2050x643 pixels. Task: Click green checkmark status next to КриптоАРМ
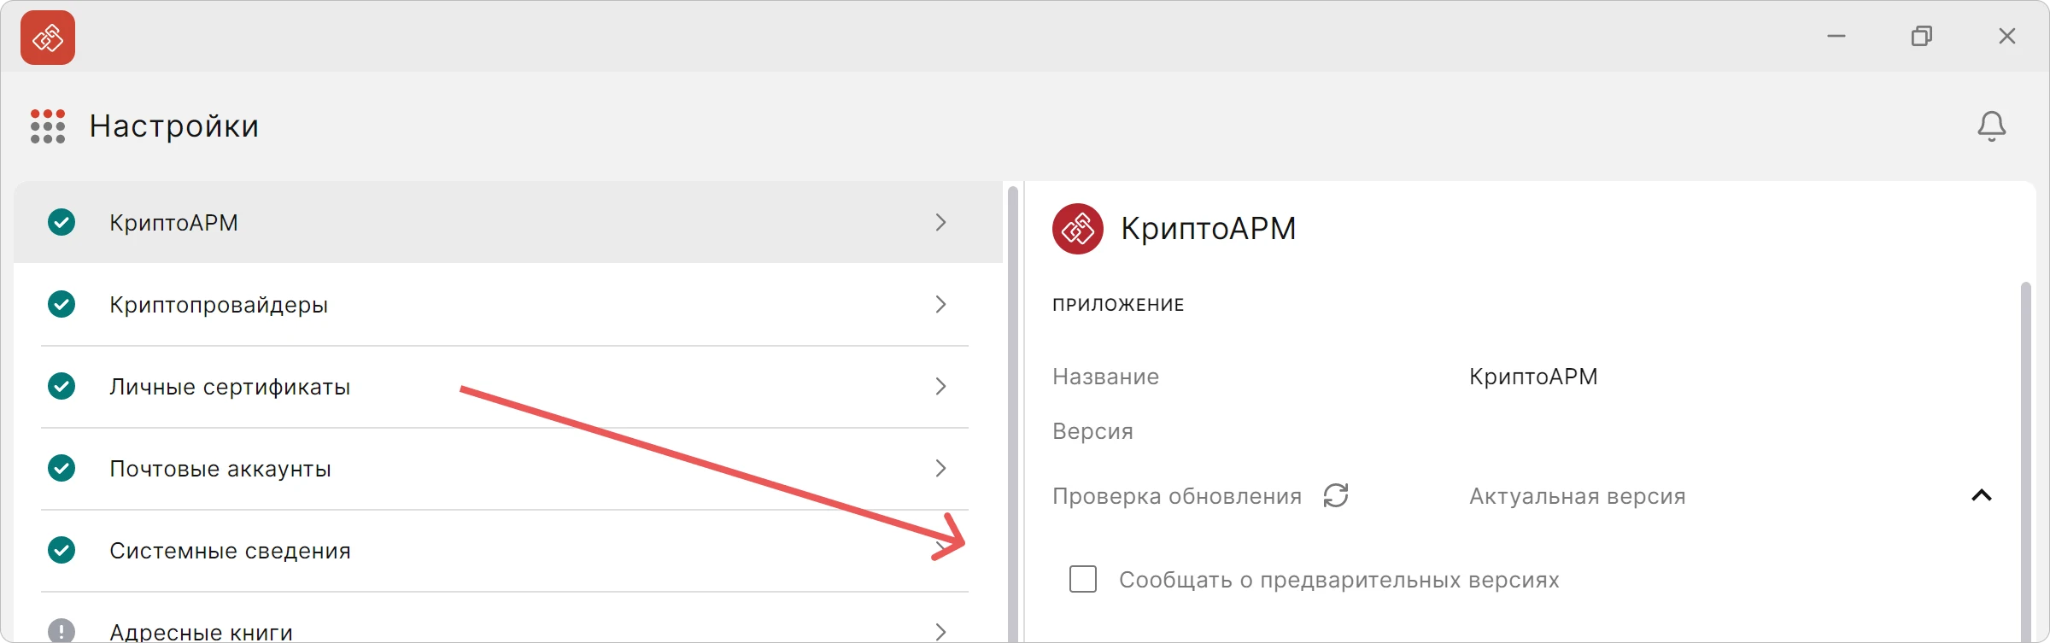click(x=61, y=222)
